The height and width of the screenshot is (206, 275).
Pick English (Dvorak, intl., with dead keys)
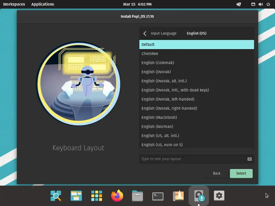click(x=197, y=90)
